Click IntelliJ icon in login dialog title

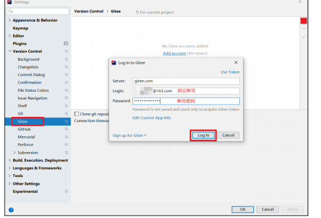[114, 63]
